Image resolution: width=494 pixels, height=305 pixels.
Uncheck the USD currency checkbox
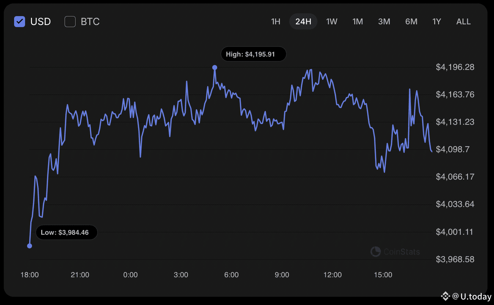tap(20, 22)
